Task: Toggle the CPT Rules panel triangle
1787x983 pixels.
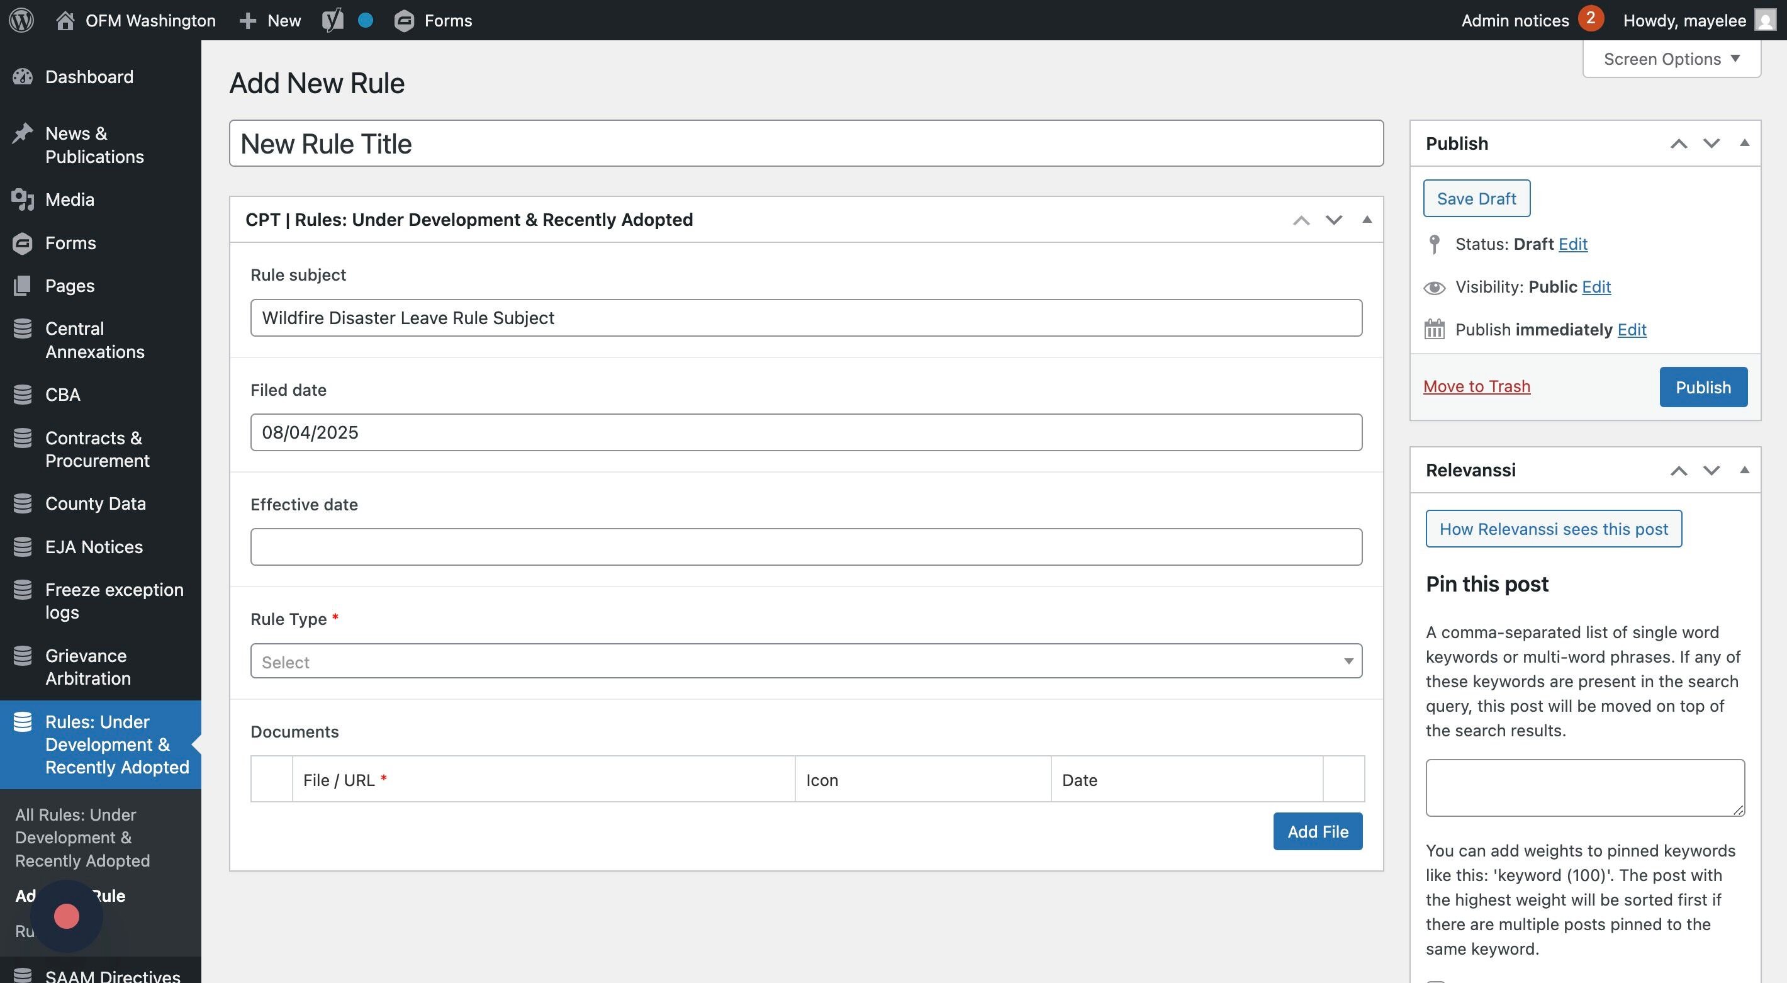Action: click(1367, 220)
